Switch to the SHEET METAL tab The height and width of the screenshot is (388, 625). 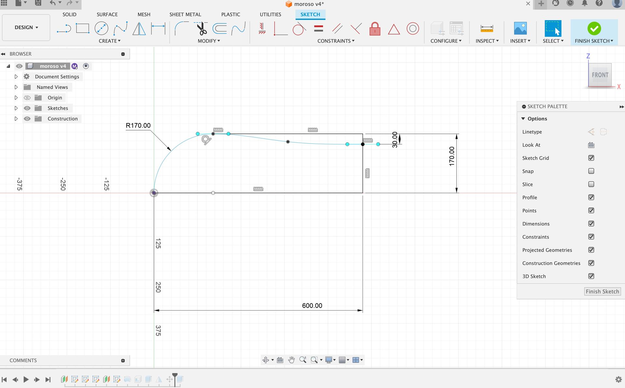(185, 15)
